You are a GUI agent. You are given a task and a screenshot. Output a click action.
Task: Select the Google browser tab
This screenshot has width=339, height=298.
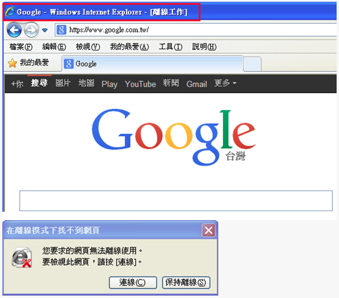153,64
